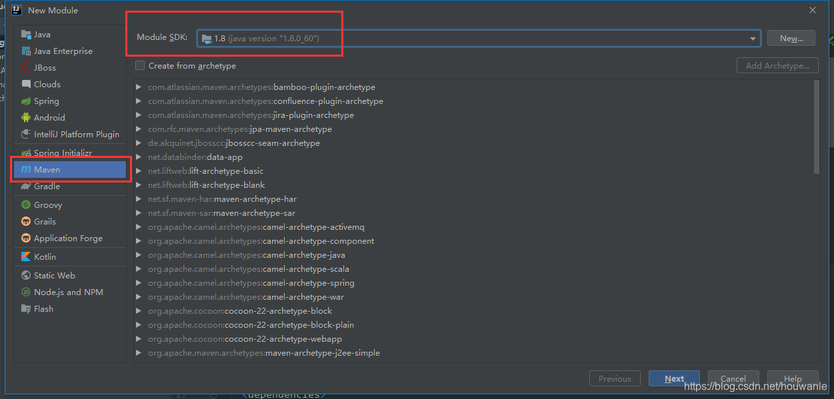Select Spring Initializr module type

tap(70, 153)
